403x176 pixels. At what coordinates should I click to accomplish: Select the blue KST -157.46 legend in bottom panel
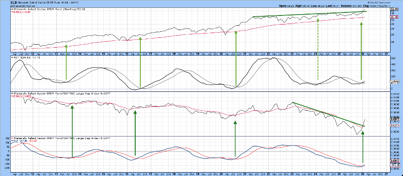pos(24,141)
